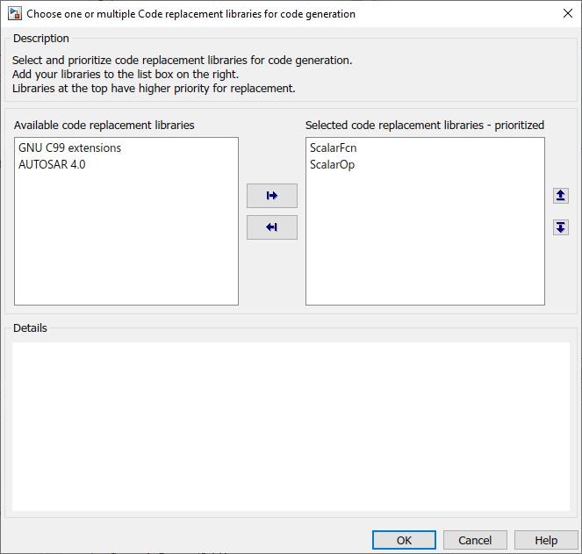Click the dialog title bar text

[x=190, y=14]
